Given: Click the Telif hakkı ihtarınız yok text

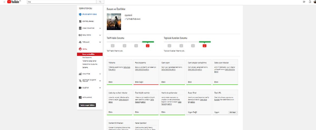Looking at the screenshot, I should [115, 51].
